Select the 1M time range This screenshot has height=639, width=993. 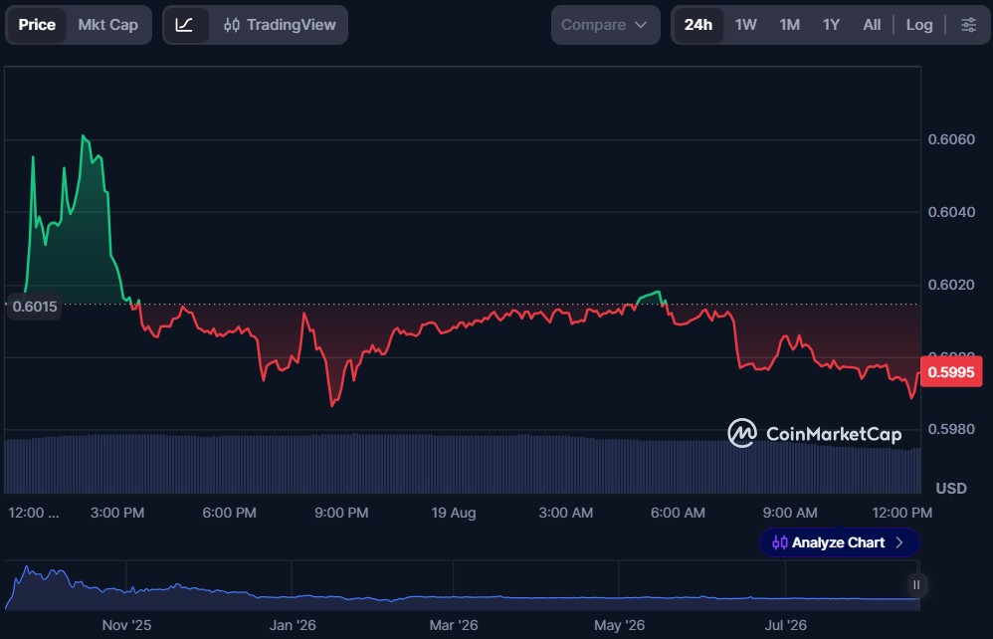[x=790, y=25]
